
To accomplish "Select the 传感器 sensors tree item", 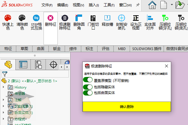I will 20,93.
